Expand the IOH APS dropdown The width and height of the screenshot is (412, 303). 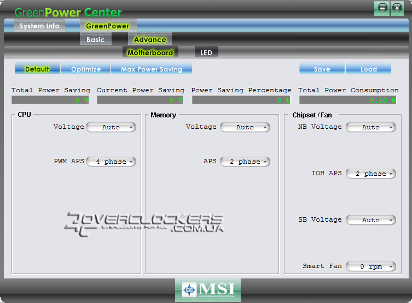(x=371, y=174)
